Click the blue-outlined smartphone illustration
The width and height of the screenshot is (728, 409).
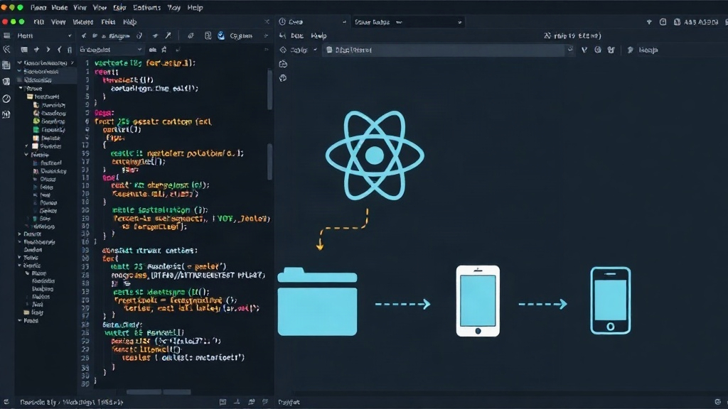pos(611,300)
